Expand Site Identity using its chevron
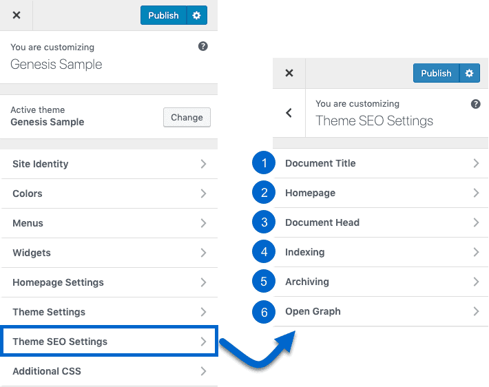This screenshot has width=489, height=387. point(203,164)
